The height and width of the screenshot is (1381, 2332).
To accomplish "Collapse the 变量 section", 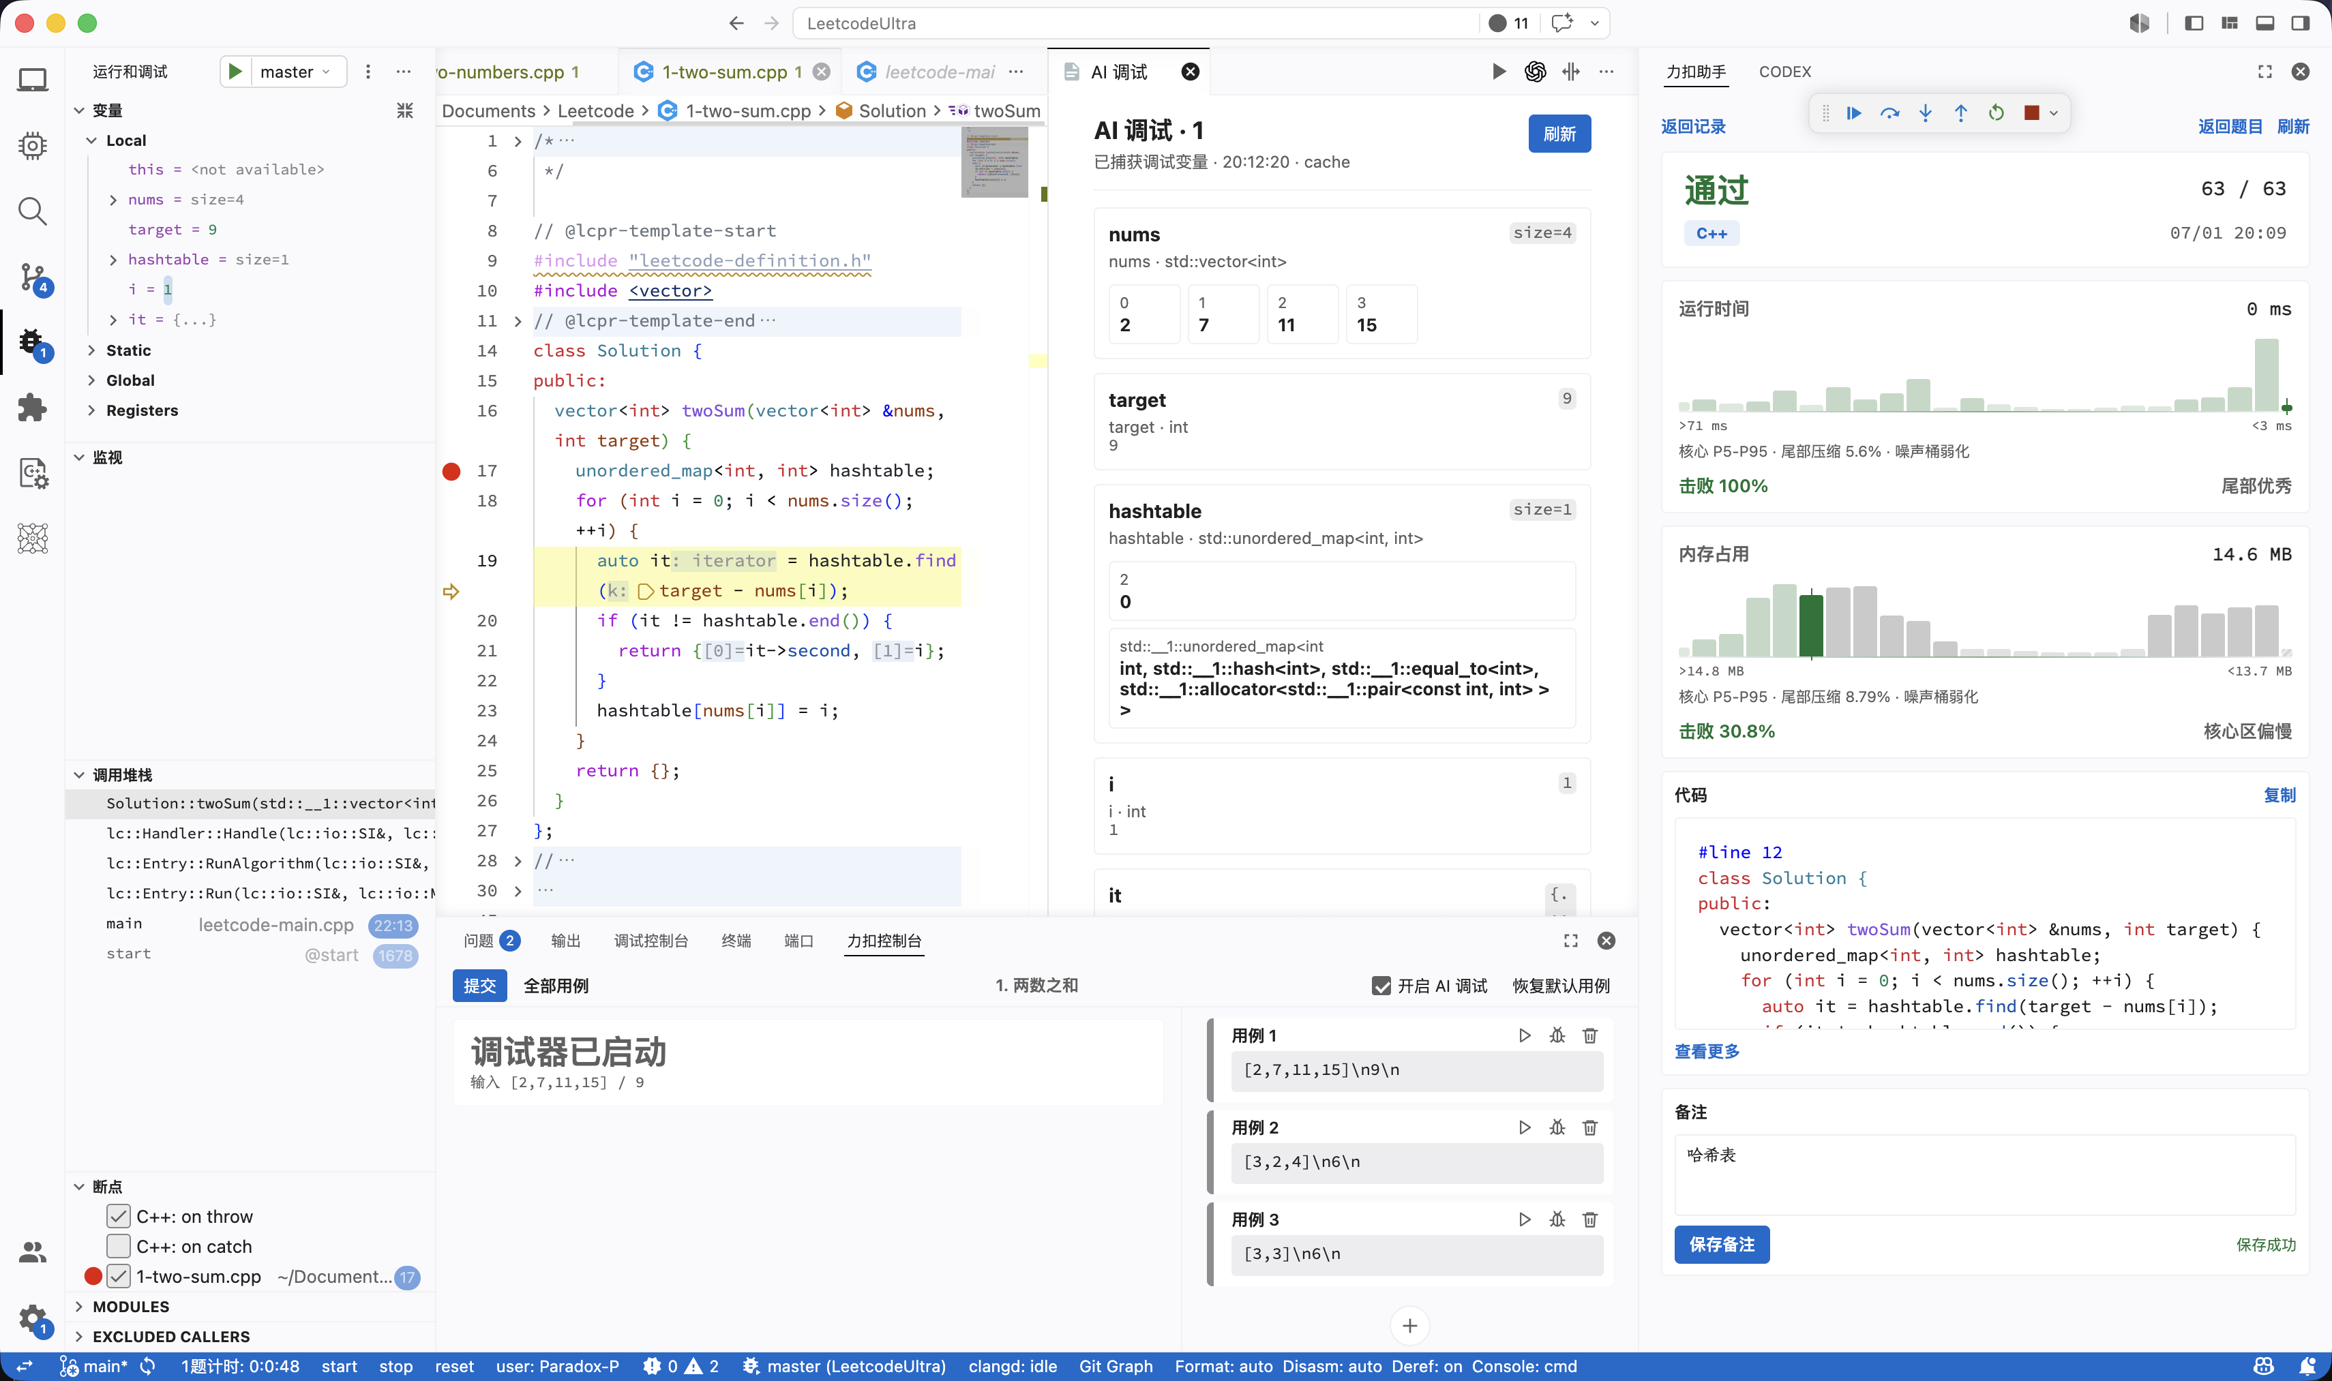I will (79, 110).
